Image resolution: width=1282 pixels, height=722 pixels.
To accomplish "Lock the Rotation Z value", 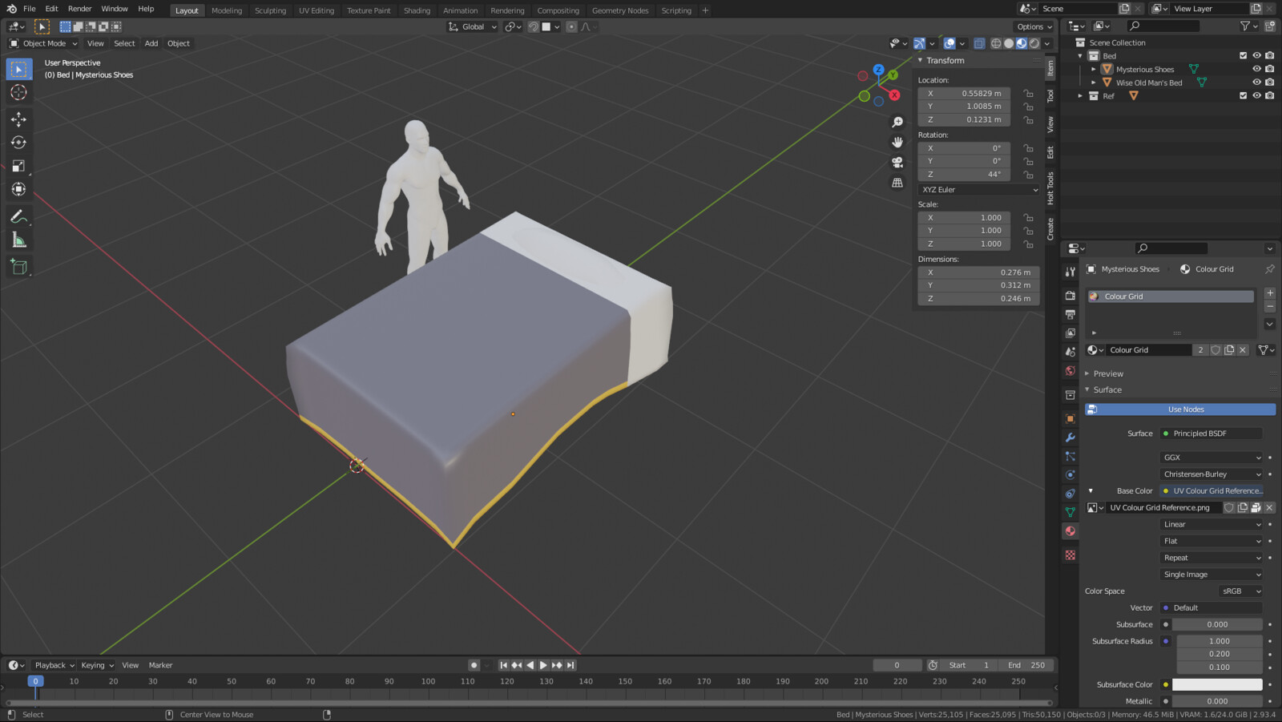I will (1029, 175).
